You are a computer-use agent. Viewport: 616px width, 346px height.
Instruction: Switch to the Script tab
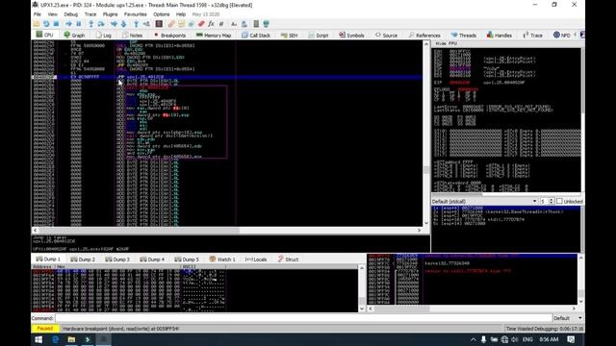click(x=319, y=35)
